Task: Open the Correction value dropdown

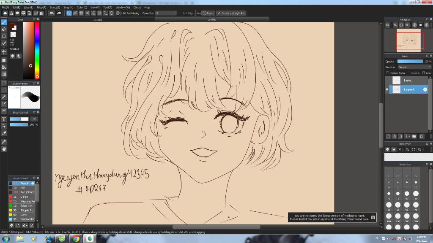Action: pyautogui.click(x=165, y=13)
